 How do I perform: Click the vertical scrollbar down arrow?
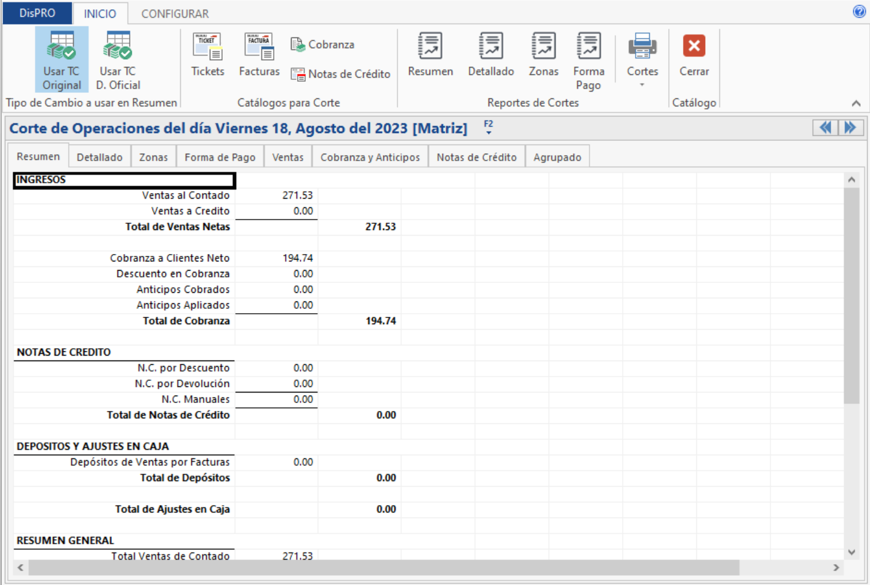coord(852,552)
